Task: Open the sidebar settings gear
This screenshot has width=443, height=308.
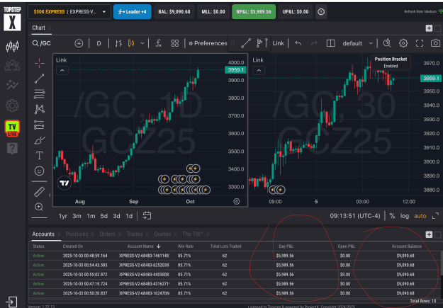Action: coord(12,105)
